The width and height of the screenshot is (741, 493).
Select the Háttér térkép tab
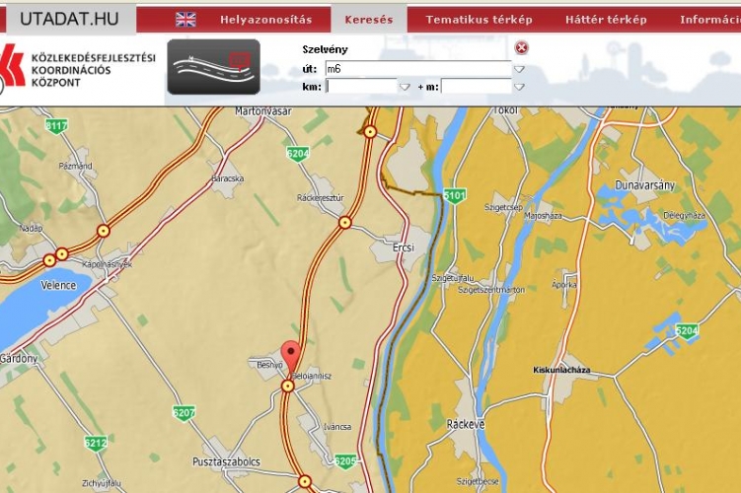(x=606, y=20)
